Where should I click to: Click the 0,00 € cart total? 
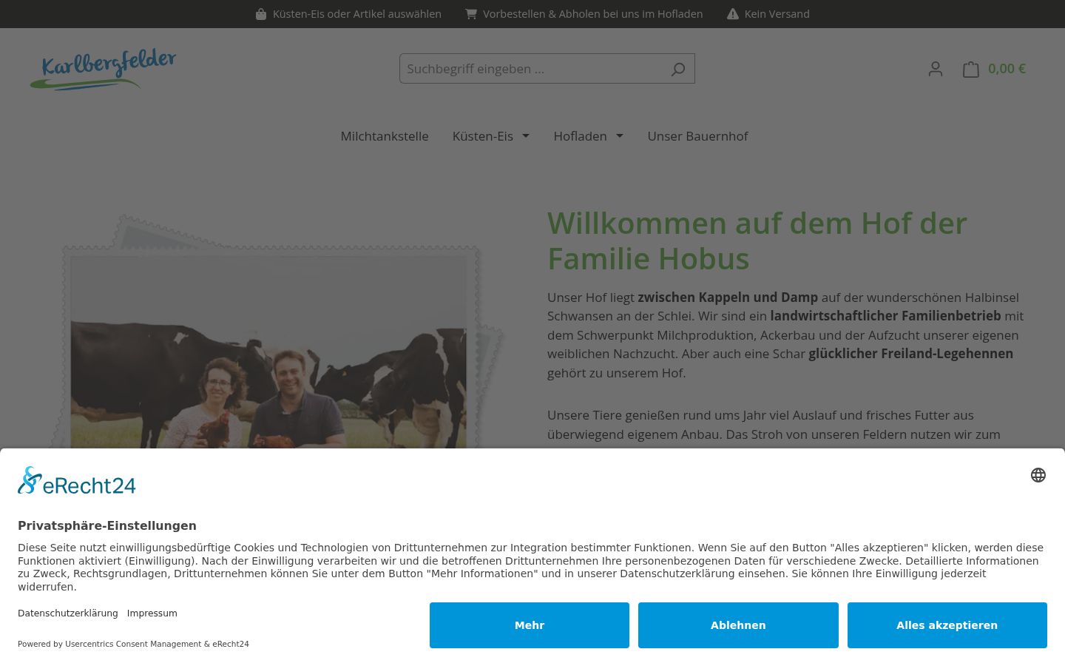(1007, 69)
